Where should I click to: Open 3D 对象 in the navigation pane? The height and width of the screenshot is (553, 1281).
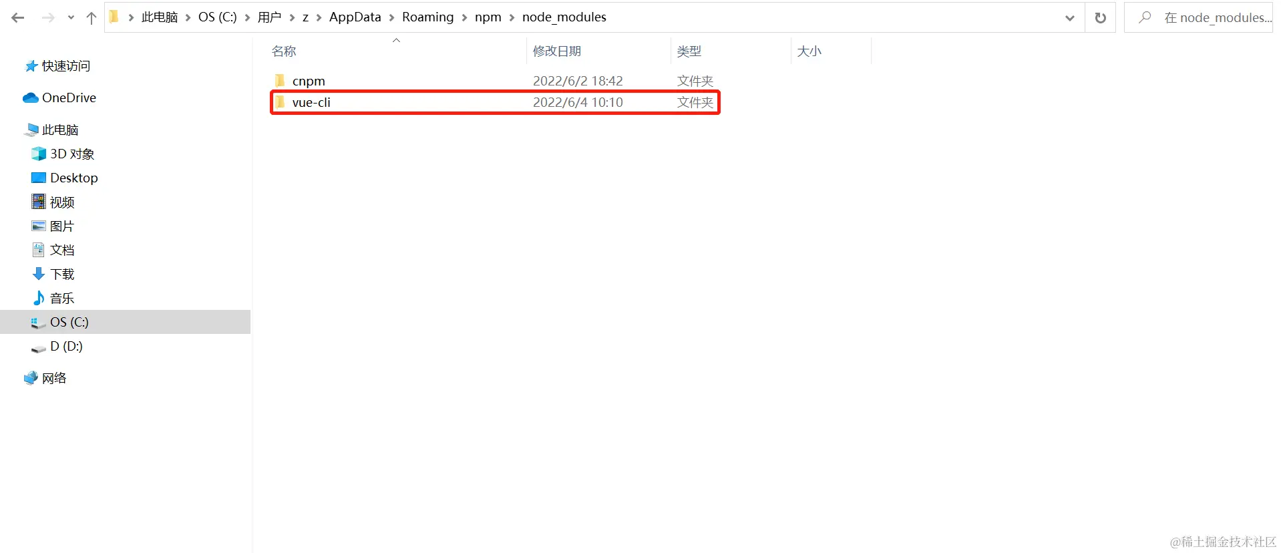[72, 154]
